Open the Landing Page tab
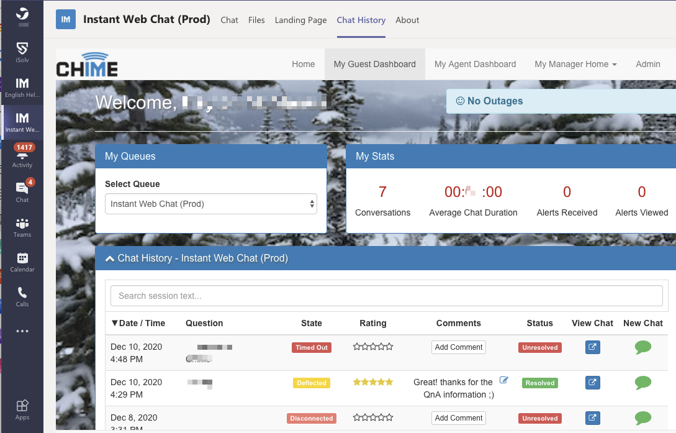Screen dimensions: 676x433 (300, 21)
